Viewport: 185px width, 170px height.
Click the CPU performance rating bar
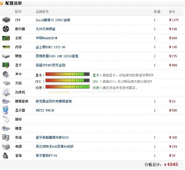tap(67, 80)
